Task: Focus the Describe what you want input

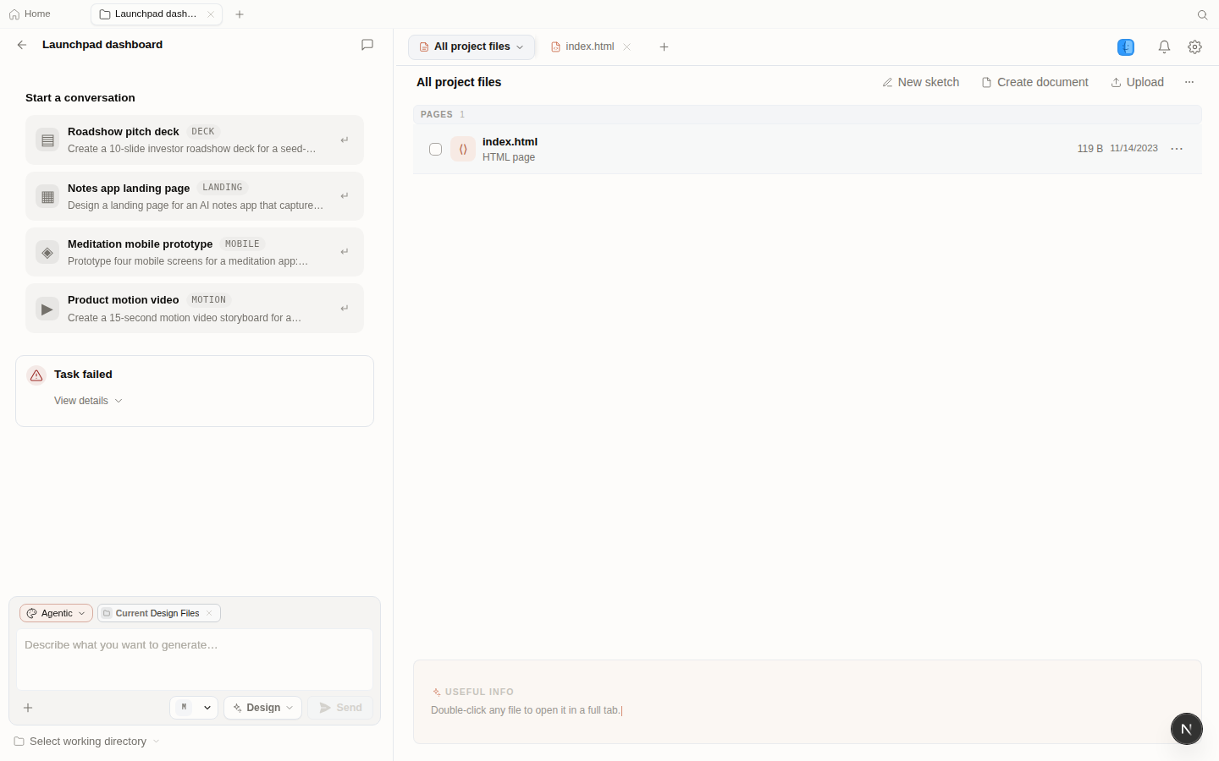Action: (195, 660)
